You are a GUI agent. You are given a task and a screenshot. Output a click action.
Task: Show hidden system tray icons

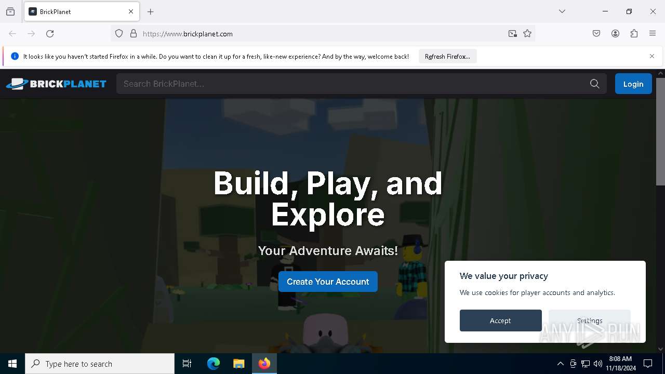pos(560,364)
